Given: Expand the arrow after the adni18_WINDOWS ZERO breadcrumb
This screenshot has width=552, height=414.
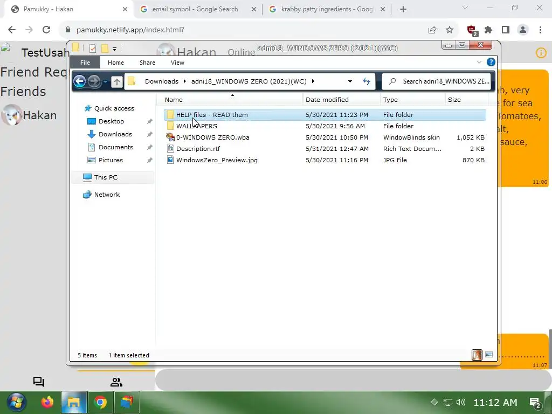Looking at the screenshot, I should [x=313, y=81].
